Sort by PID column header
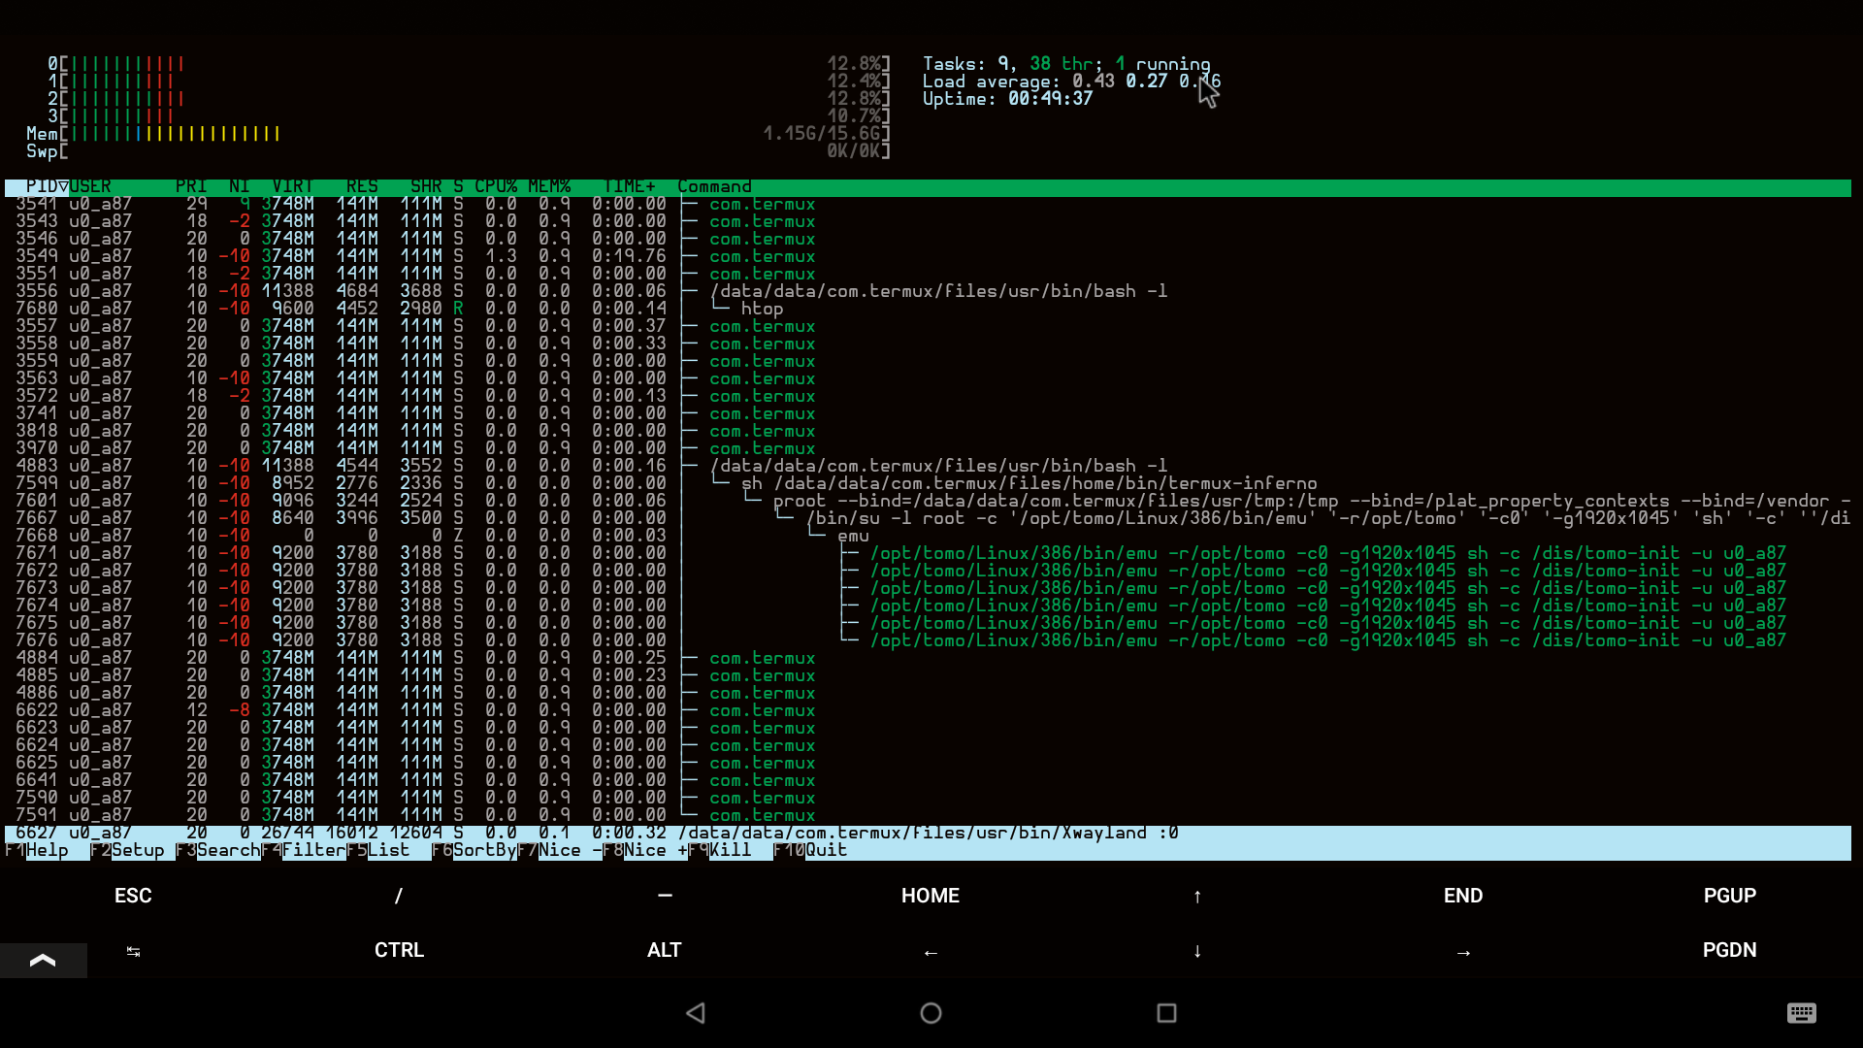1863x1048 pixels. [42, 186]
